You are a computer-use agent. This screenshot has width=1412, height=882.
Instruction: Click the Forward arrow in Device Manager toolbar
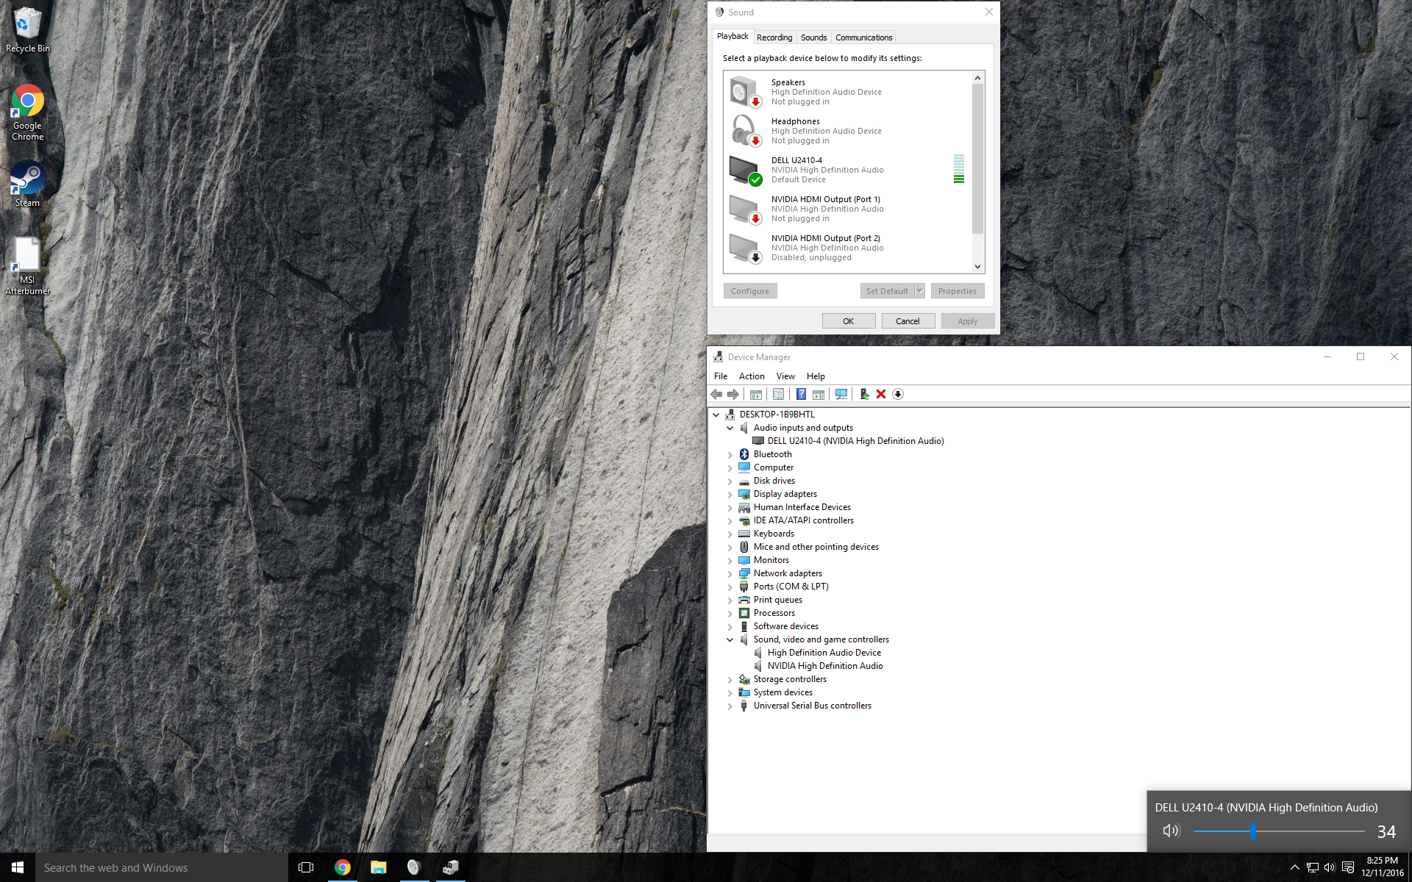[x=733, y=394]
